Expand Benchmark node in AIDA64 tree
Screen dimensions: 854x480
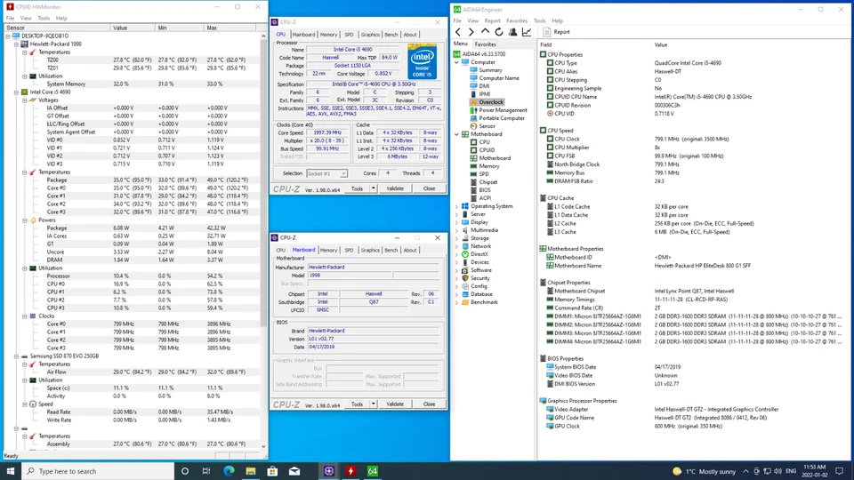456,302
